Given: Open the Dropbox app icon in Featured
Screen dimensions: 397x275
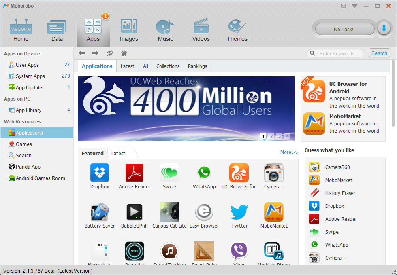Looking at the screenshot, I should (99, 173).
